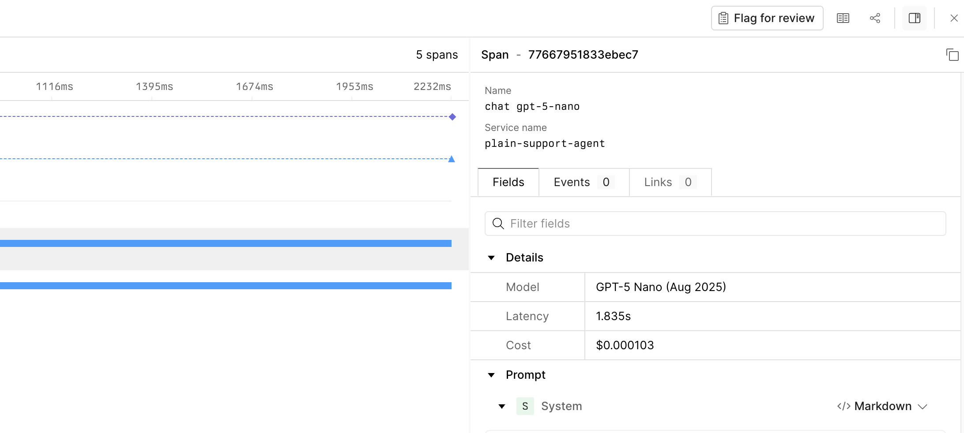The image size is (964, 433).
Task: Collapse the Details section
Action: 491,258
